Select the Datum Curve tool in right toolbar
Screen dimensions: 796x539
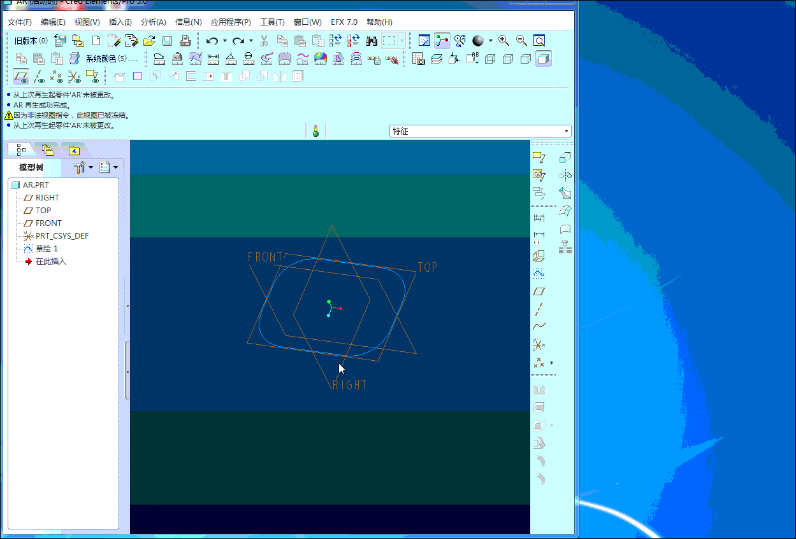[539, 327]
